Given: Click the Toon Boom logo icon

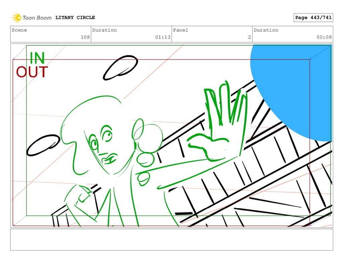Looking at the screenshot, I should (16, 17).
